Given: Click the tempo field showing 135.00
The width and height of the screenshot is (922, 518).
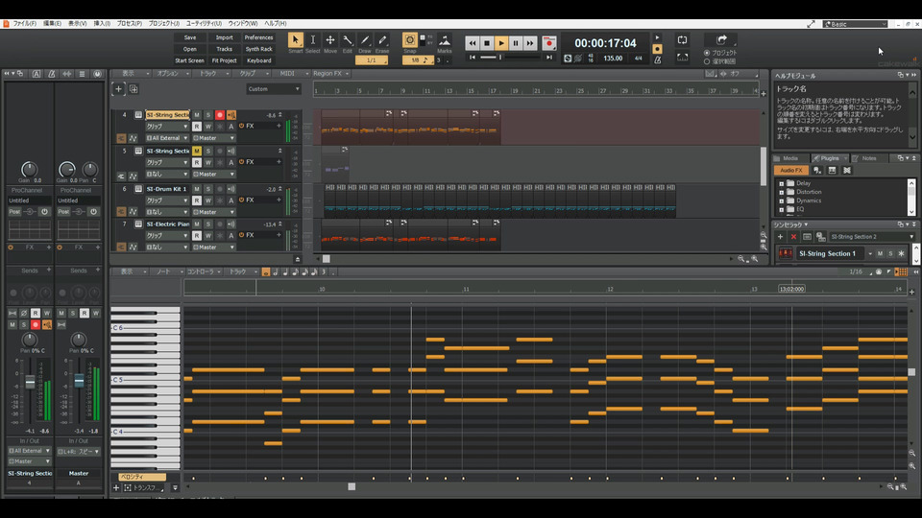Looking at the screenshot, I should (x=612, y=59).
